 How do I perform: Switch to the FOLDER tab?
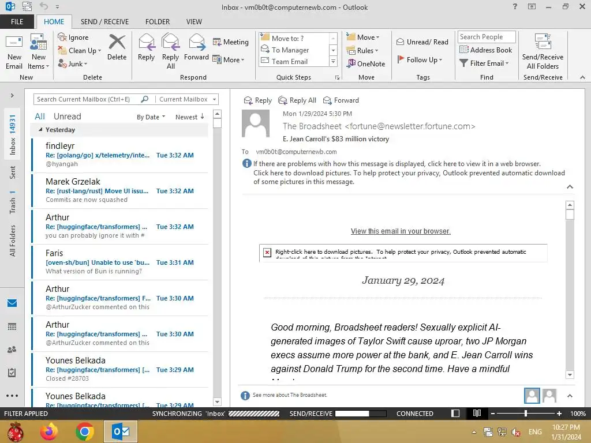point(158,21)
